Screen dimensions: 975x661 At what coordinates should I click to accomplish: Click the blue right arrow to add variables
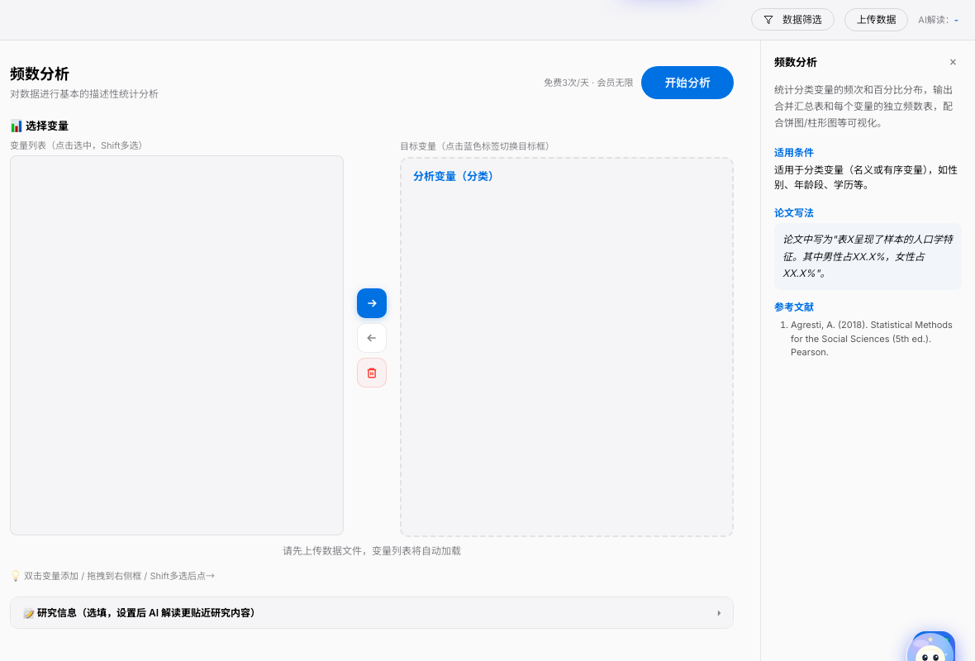coord(371,303)
